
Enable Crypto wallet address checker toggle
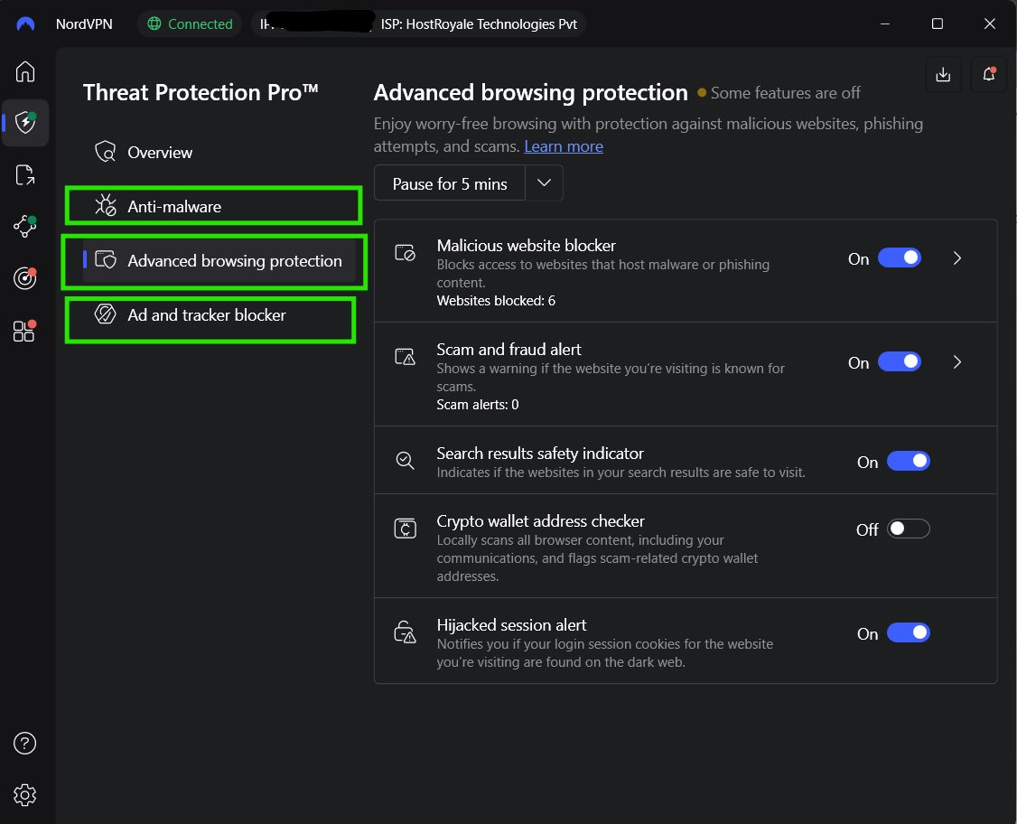908,529
